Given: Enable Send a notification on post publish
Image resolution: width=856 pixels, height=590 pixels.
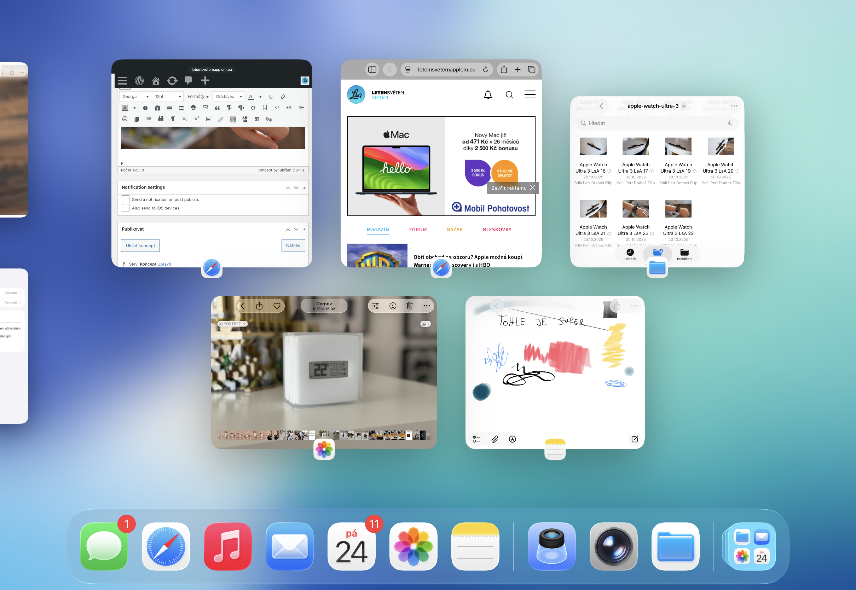Looking at the screenshot, I should coord(126,199).
